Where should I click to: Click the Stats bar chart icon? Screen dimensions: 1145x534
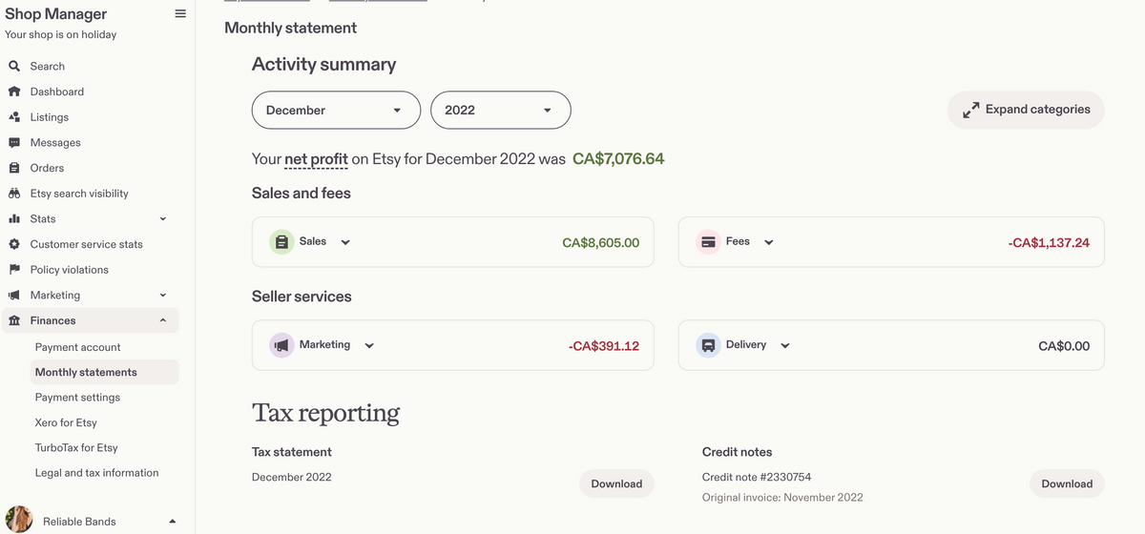coord(14,218)
